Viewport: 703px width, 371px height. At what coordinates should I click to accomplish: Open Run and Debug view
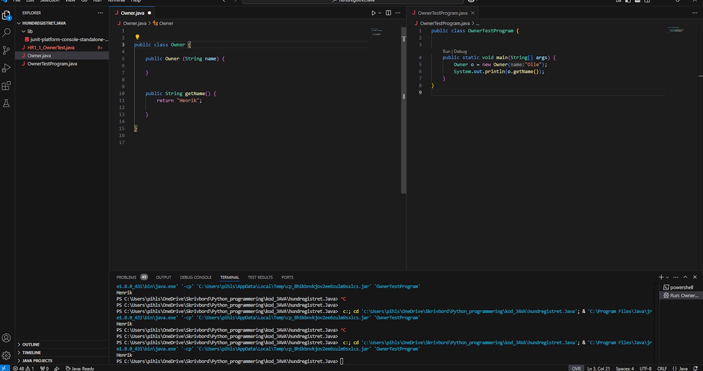click(7, 68)
